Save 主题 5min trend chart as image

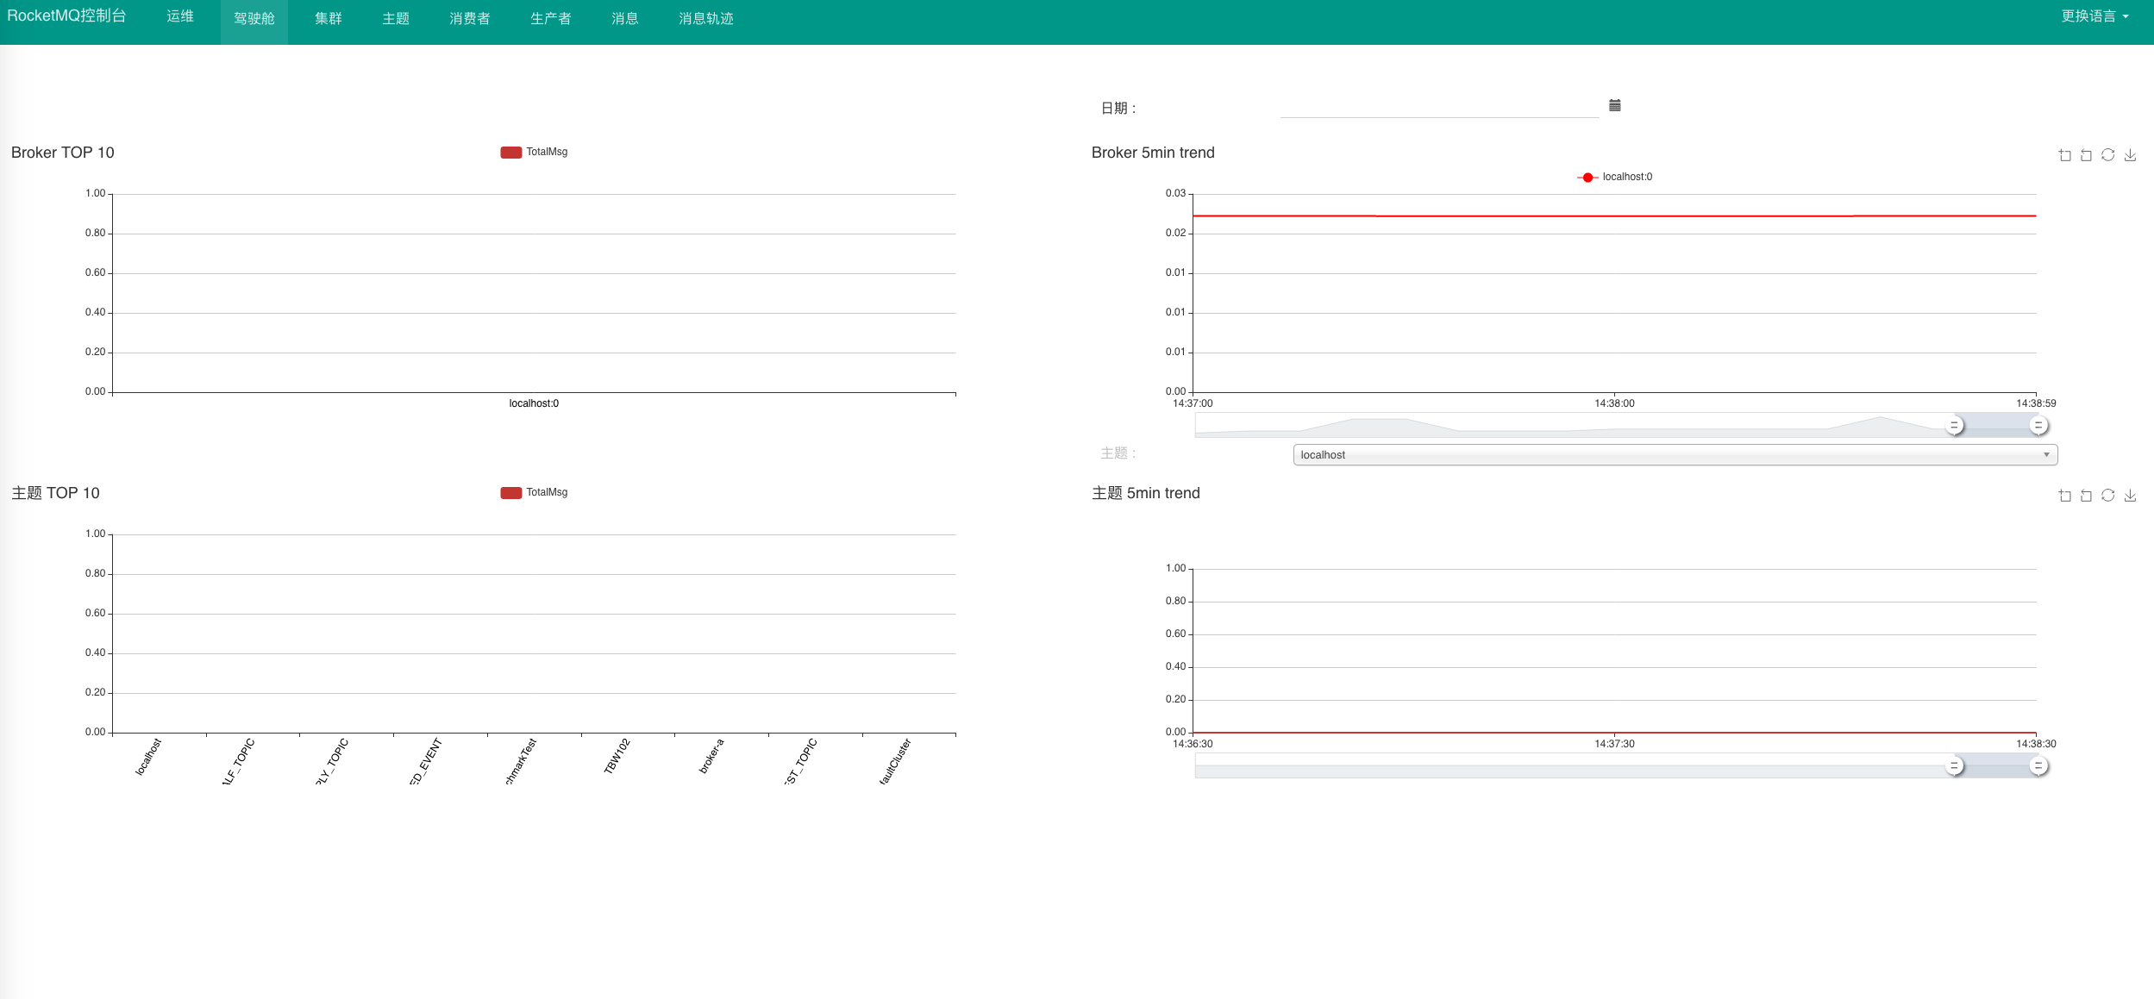coord(2130,496)
